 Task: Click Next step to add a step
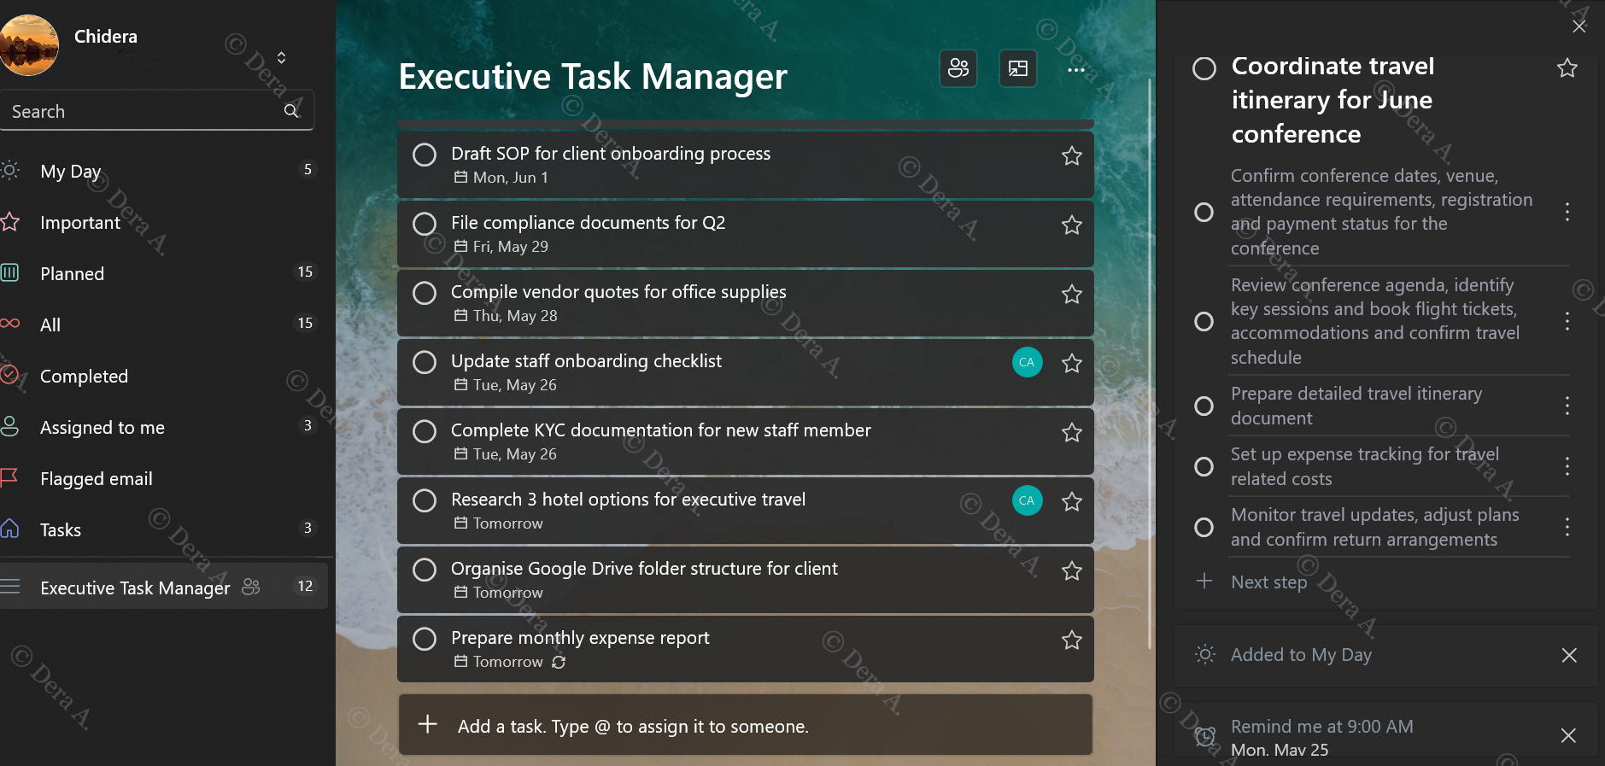point(1268,582)
